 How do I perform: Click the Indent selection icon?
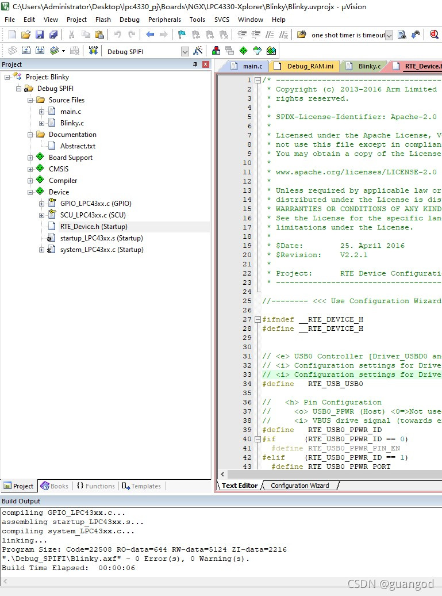pos(242,35)
